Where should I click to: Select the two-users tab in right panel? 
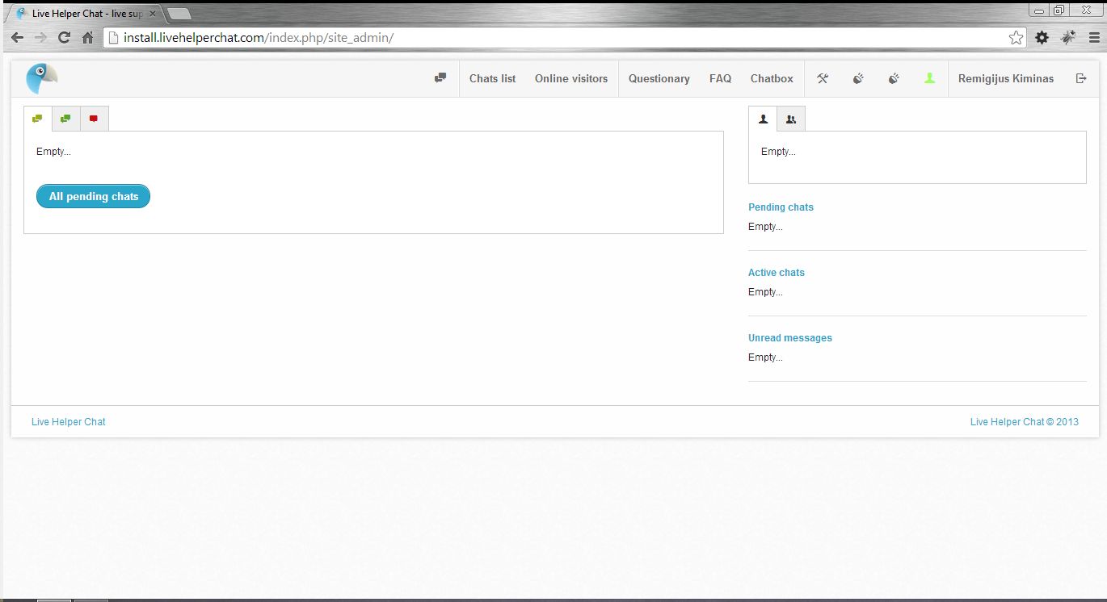click(791, 119)
